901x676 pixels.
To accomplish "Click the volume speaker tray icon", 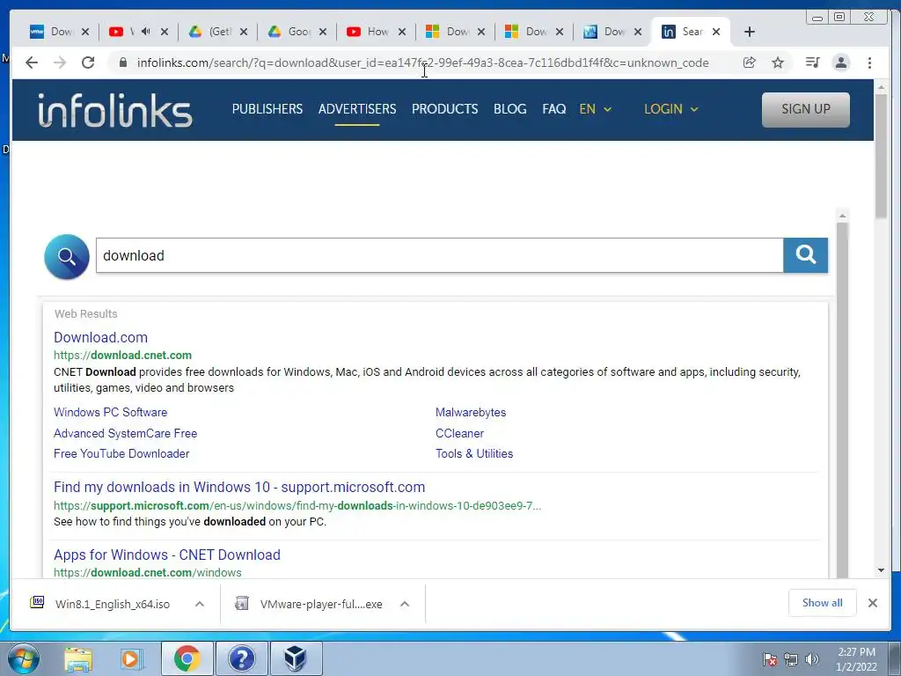I will [x=812, y=659].
